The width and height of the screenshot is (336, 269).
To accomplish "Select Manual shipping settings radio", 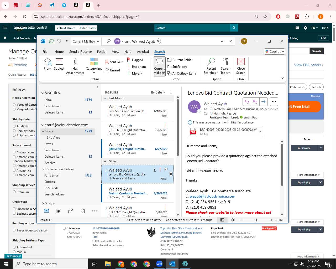I will pyautogui.click(x=14, y=252).
